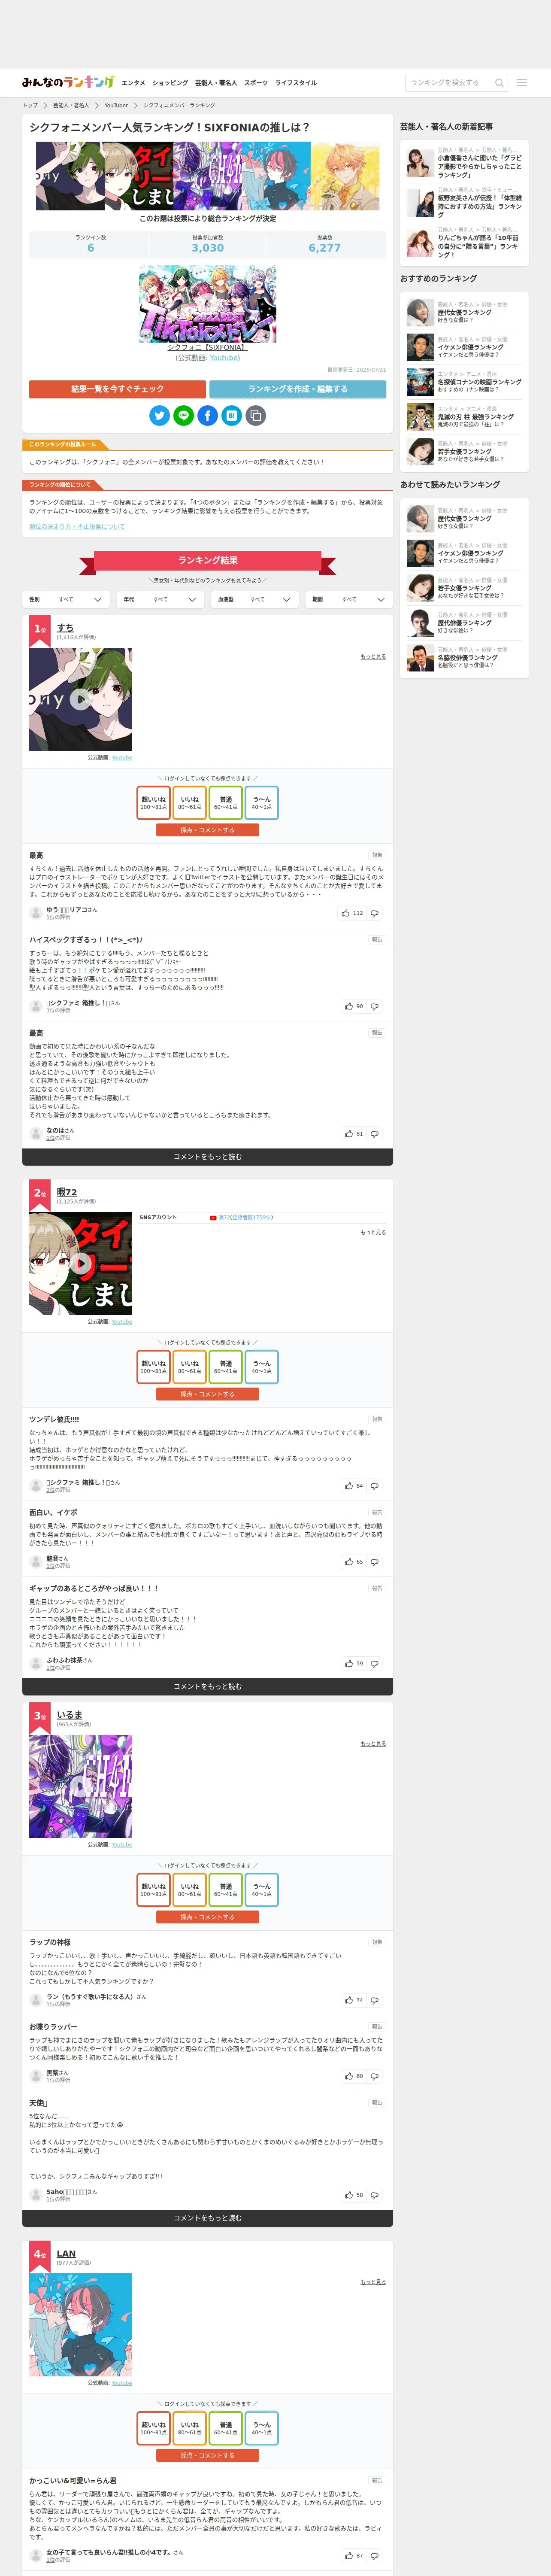Image resolution: width=551 pixels, height=2576 pixels.
Task: Open the 順位の決まり方・不正投票について link
Action: (x=77, y=526)
